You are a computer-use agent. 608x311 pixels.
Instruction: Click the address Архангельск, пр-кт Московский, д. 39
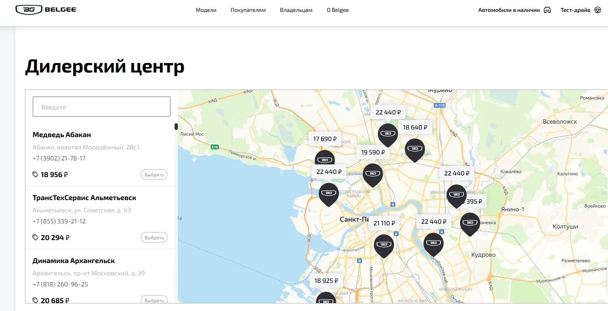[89, 273]
